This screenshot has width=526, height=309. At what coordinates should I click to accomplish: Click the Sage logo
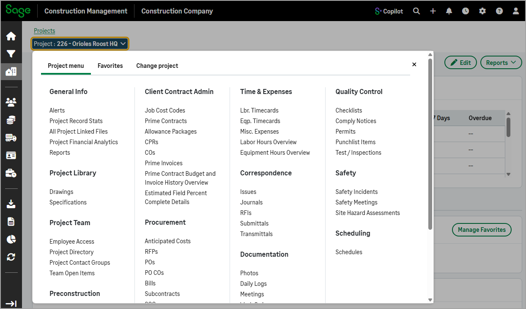[x=18, y=11]
